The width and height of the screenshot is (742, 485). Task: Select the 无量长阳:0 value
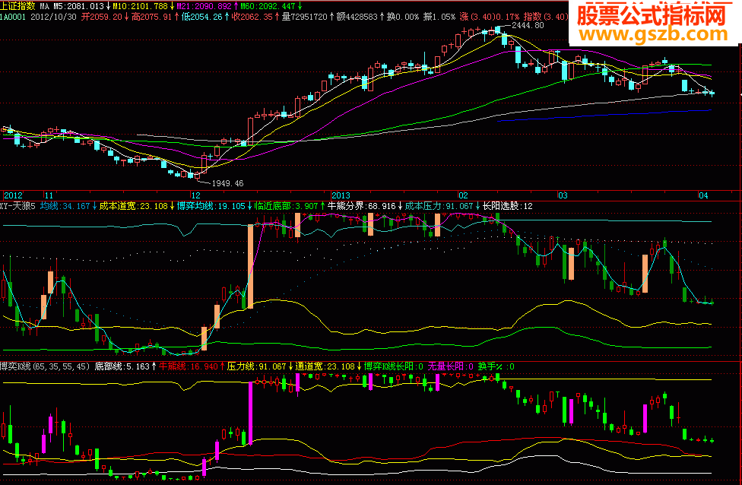451,366
